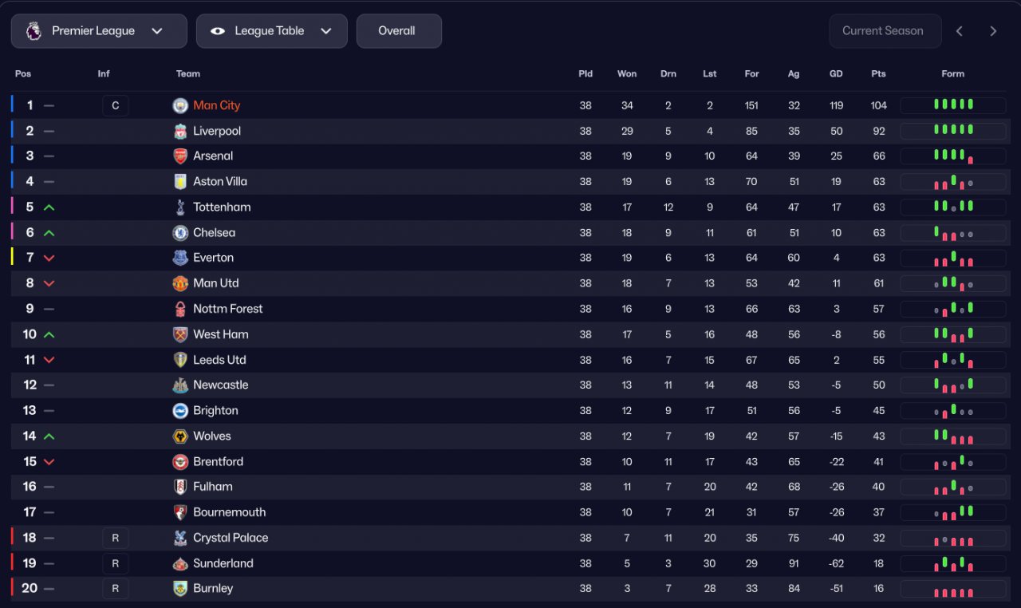Click the Current Season button

tap(885, 31)
